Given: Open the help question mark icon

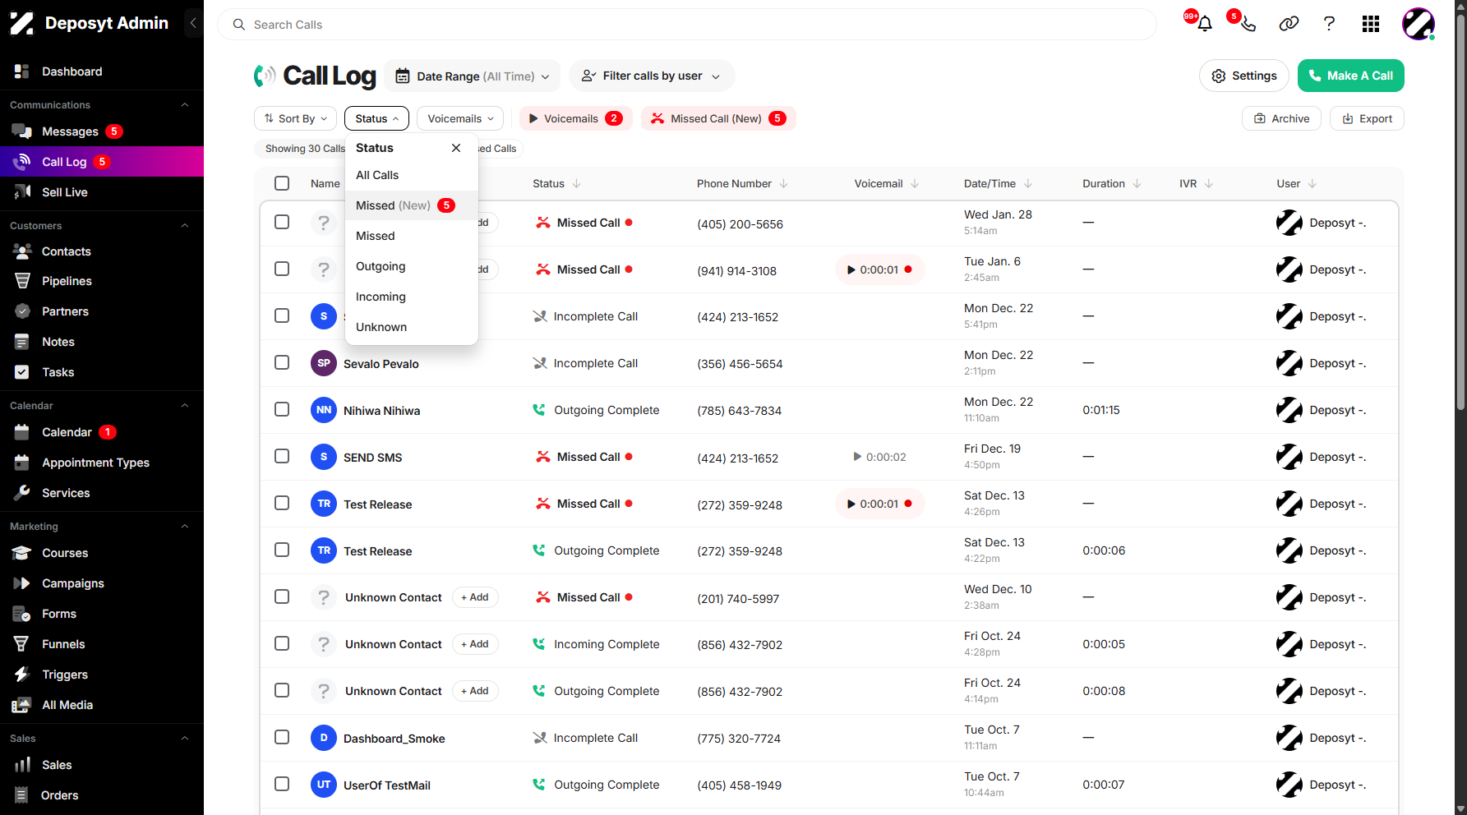Looking at the screenshot, I should [x=1329, y=24].
